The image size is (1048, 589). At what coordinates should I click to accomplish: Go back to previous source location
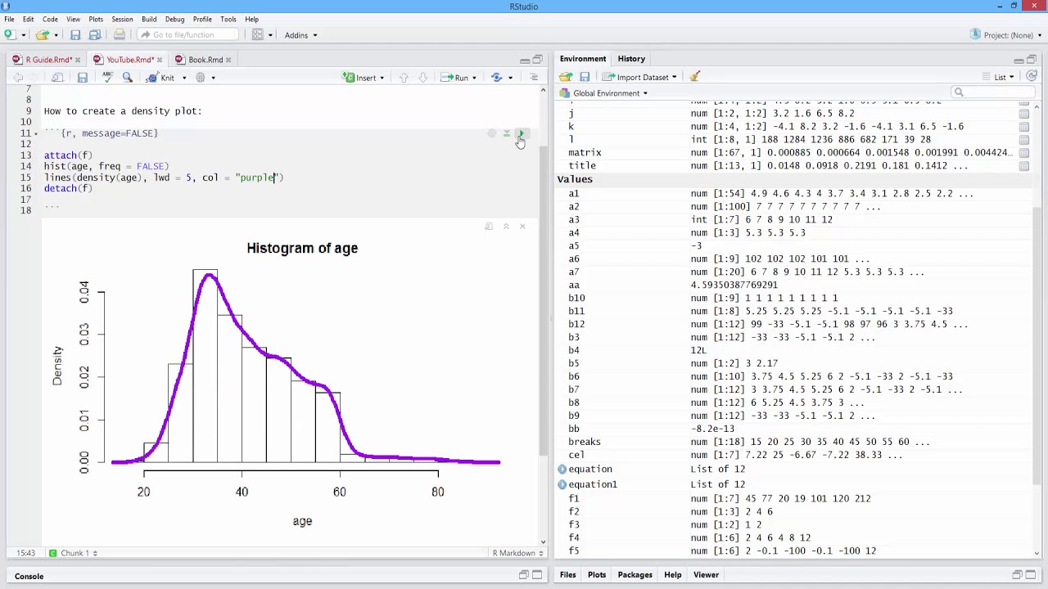click(18, 77)
